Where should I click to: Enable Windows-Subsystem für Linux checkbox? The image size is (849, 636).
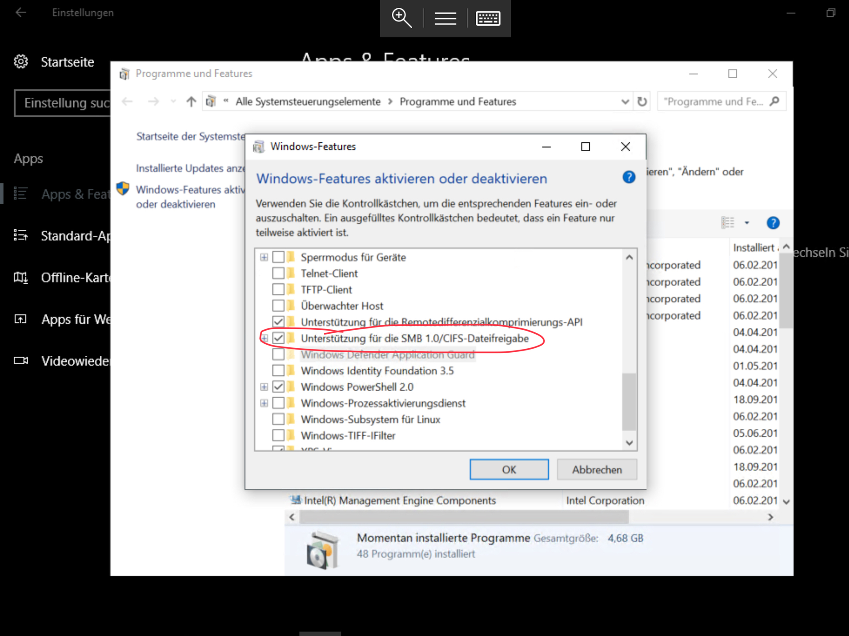[278, 419]
